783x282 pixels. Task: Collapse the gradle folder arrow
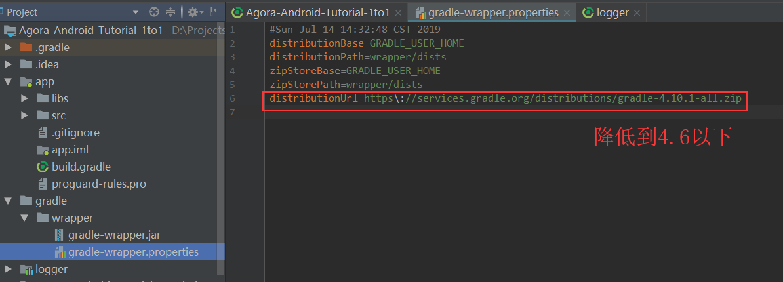8,201
